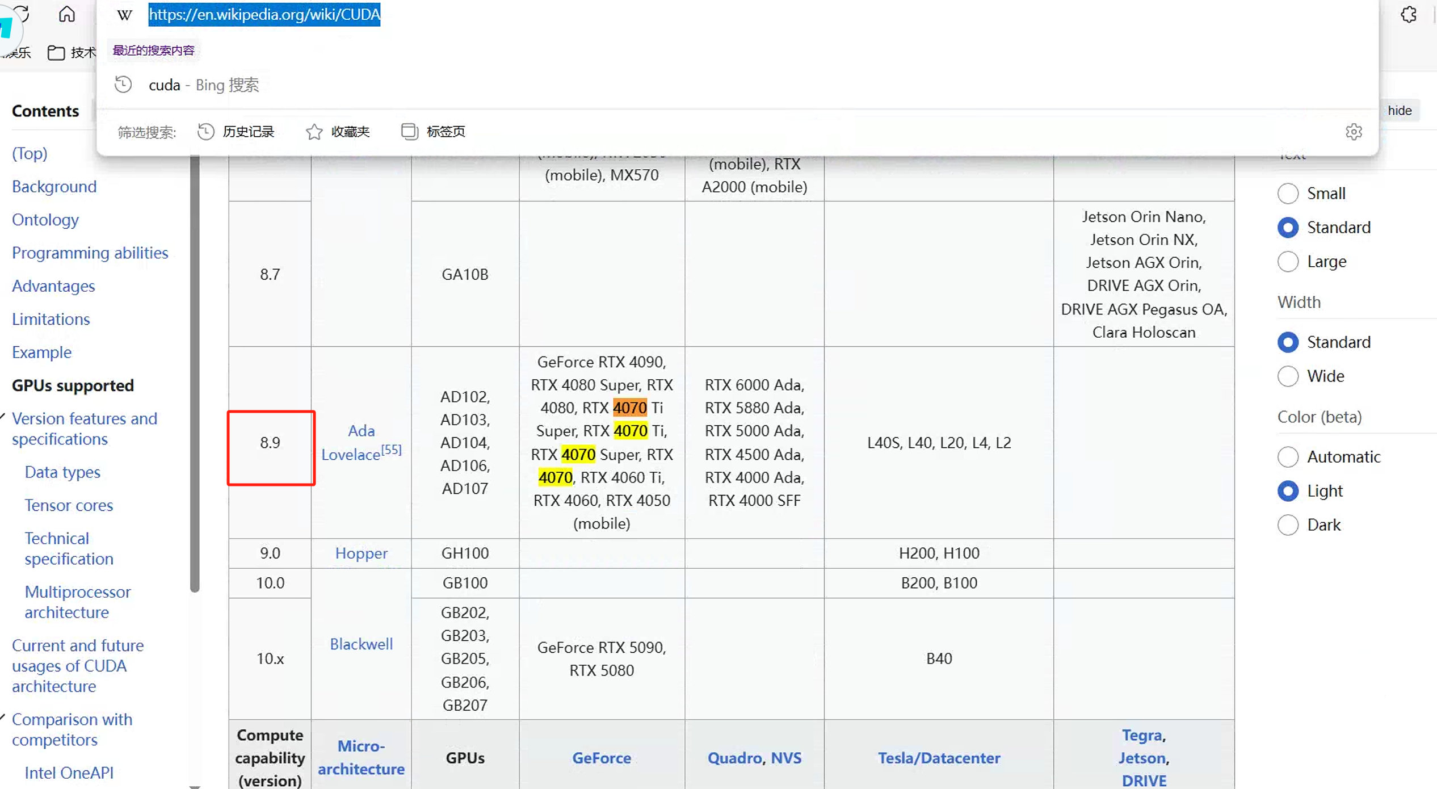
Task: Jump to (Top) in contents
Action: (30, 153)
